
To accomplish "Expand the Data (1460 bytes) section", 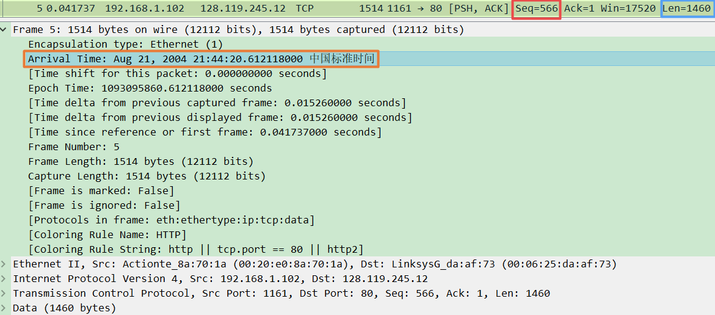I will coord(4,308).
